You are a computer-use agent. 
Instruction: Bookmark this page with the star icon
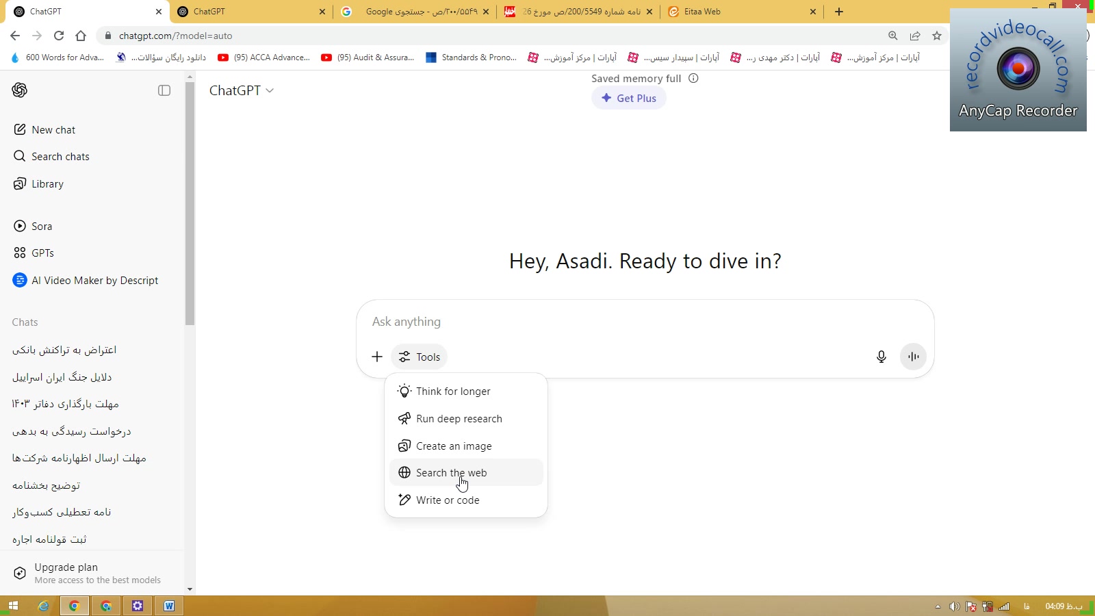(937, 36)
